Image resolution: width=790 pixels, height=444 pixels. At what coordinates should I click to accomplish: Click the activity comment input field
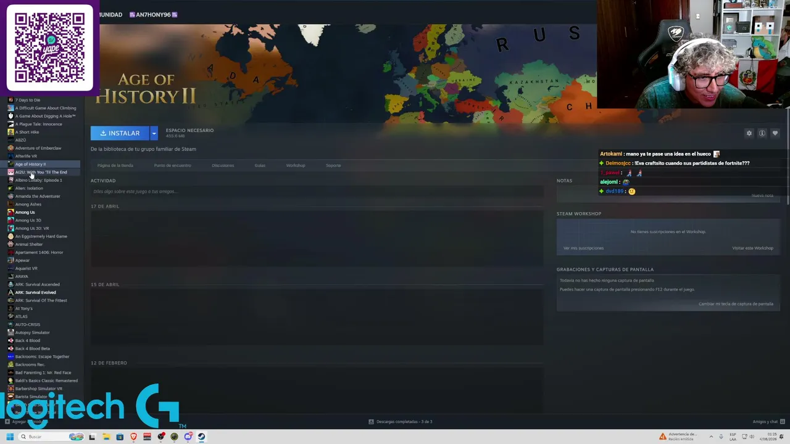click(317, 192)
